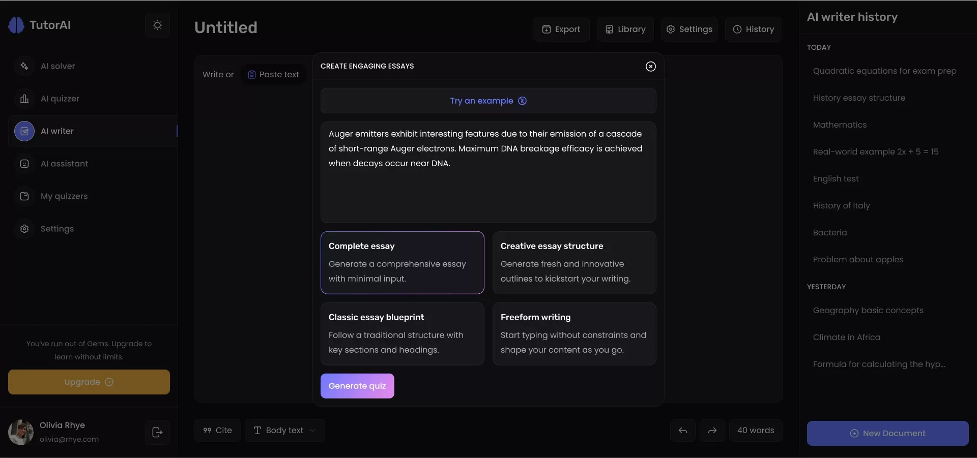This screenshot has height=458, width=977.
Task: Toggle light/dark theme sun icon
Action: click(x=157, y=25)
